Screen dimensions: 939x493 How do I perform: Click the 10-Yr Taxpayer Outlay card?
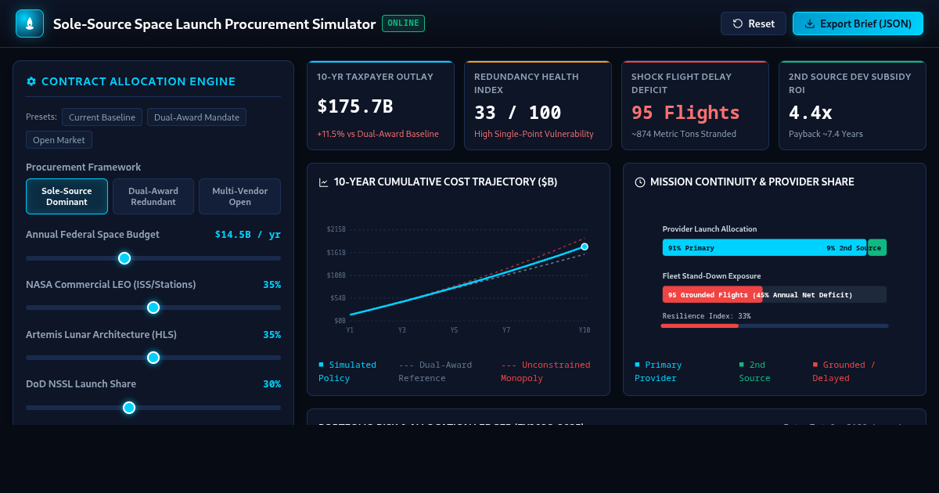pyautogui.click(x=381, y=106)
